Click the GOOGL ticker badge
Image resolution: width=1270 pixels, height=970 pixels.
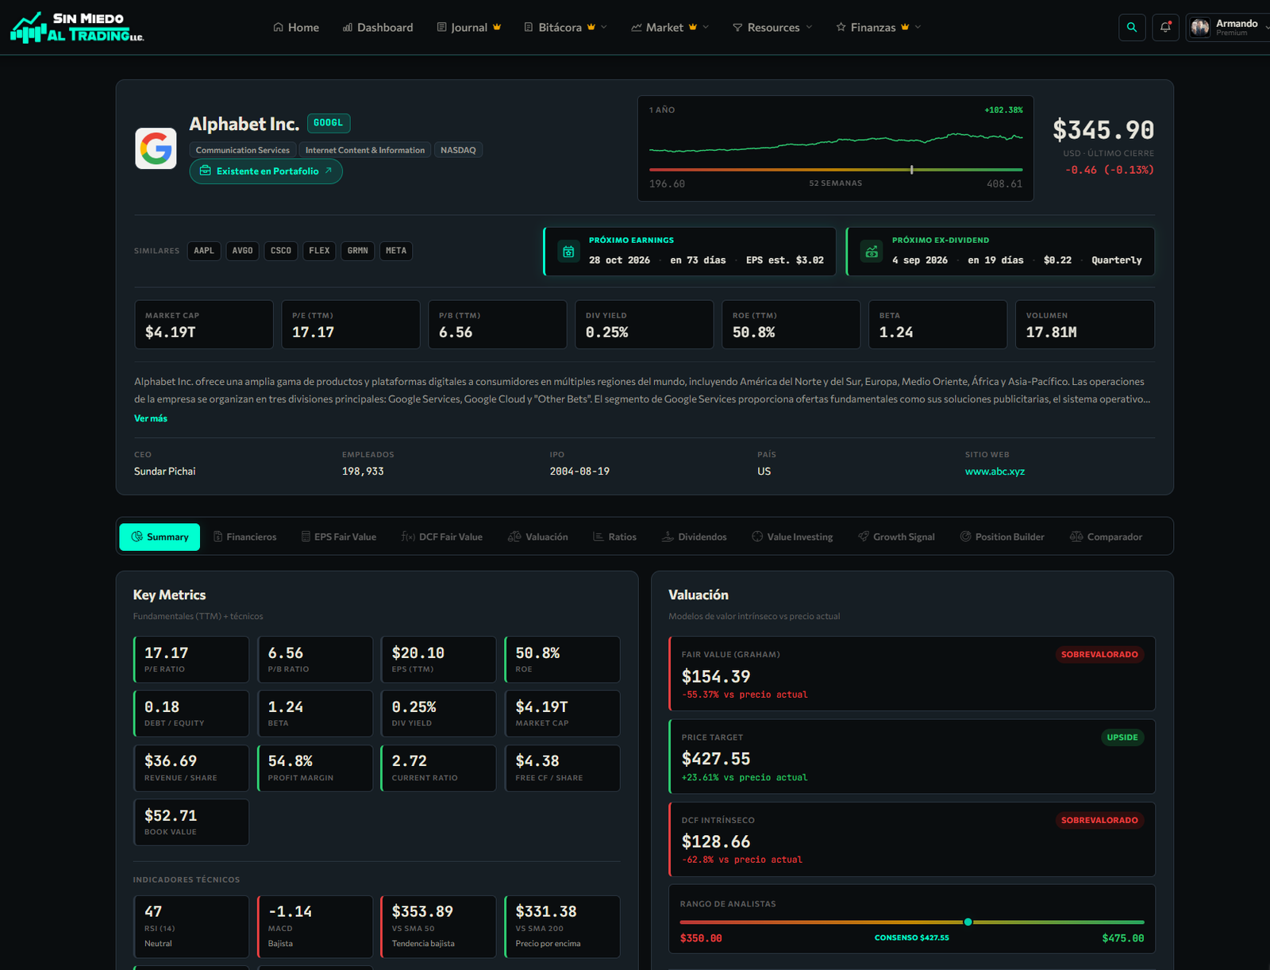(329, 123)
